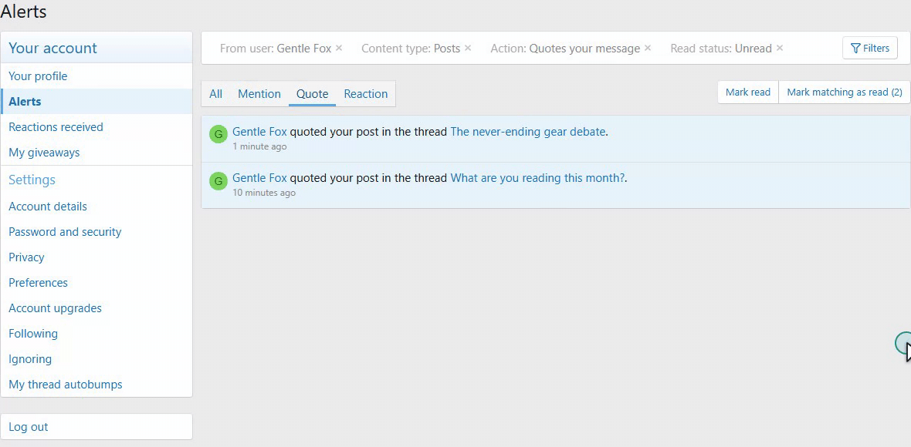The height and width of the screenshot is (447, 911).
Task: Click the Alerts page title
Action: [23, 11]
